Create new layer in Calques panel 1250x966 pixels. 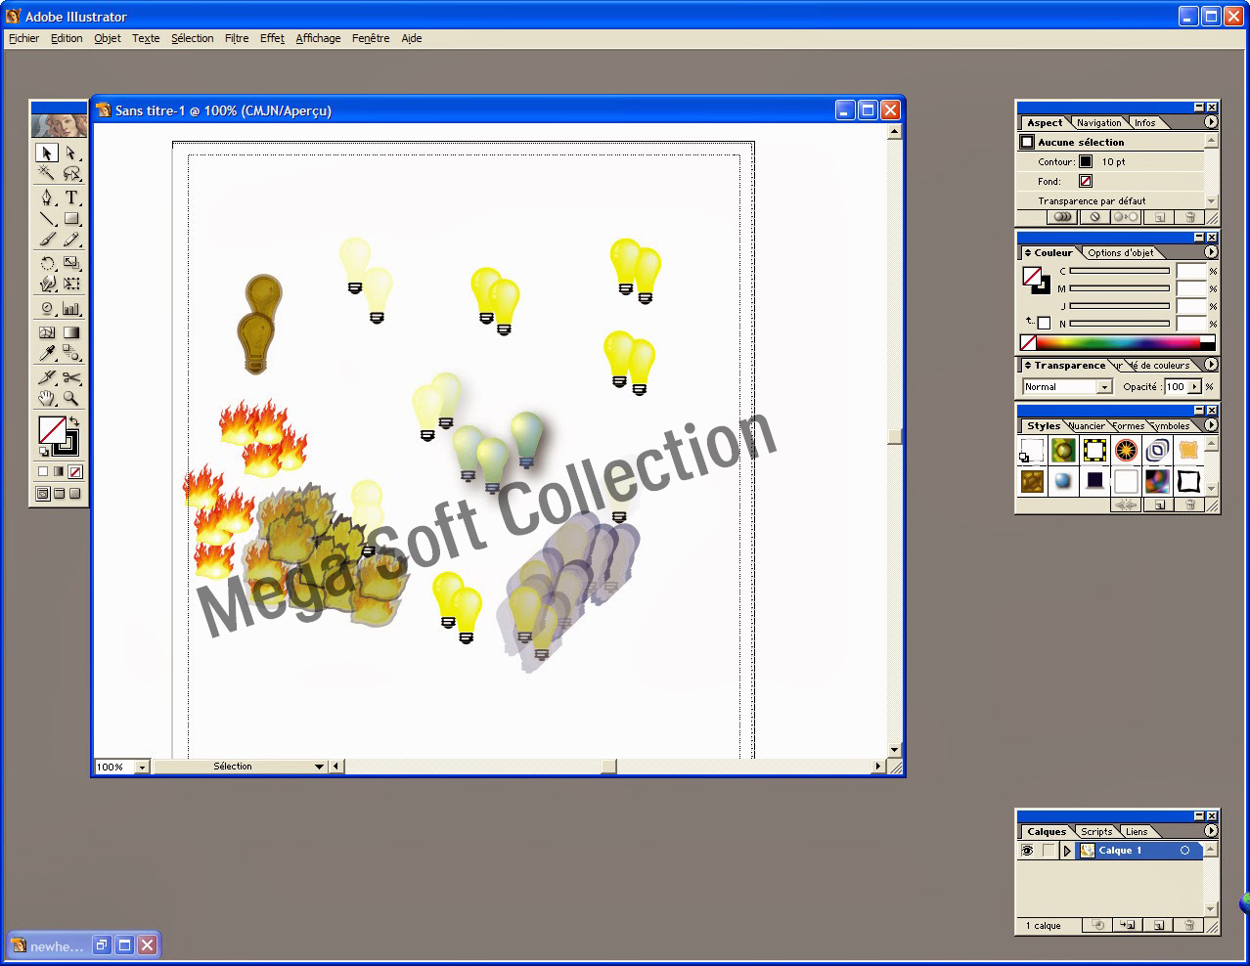click(1158, 925)
